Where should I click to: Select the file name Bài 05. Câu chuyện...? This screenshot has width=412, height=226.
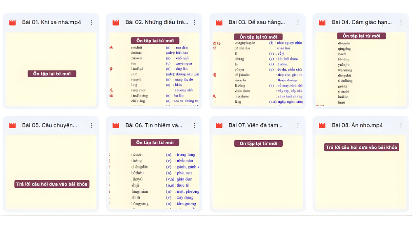[x=49, y=125]
